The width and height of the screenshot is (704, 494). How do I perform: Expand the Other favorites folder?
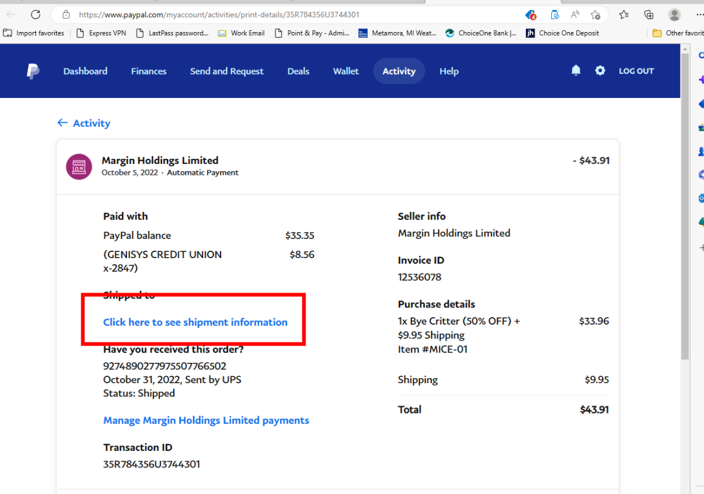(x=677, y=33)
